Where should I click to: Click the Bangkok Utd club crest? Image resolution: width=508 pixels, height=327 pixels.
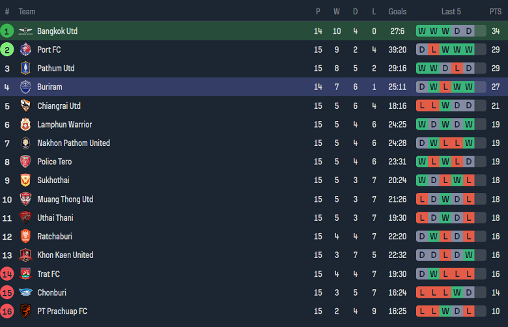point(25,31)
